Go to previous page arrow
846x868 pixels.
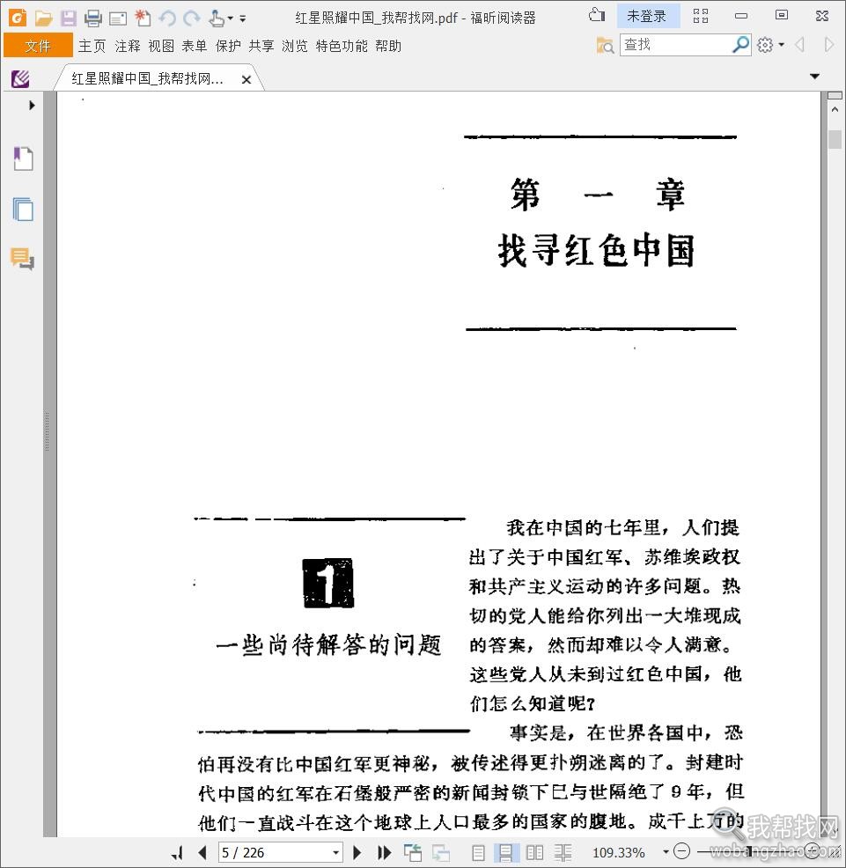(x=202, y=852)
